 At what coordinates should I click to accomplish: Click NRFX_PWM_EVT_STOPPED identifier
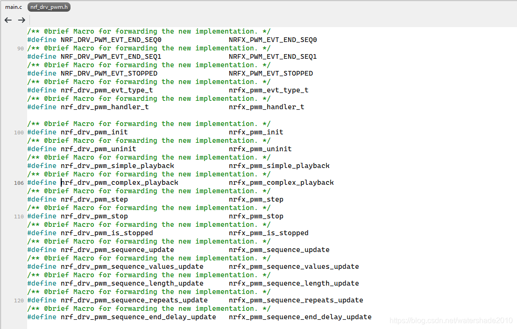tap(271, 73)
